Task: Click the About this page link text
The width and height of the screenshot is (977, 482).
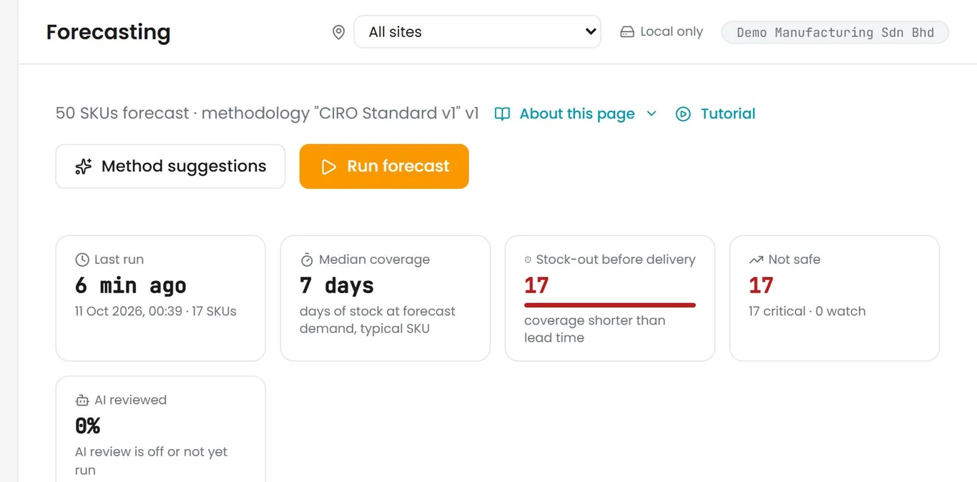Action: 577,114
